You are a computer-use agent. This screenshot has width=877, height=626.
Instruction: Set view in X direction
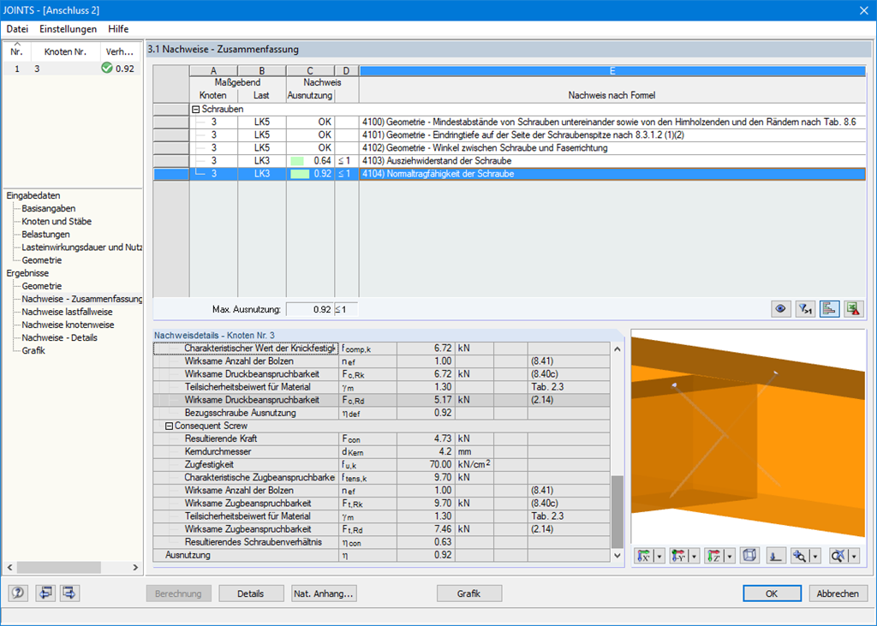(x=644, y=556)
